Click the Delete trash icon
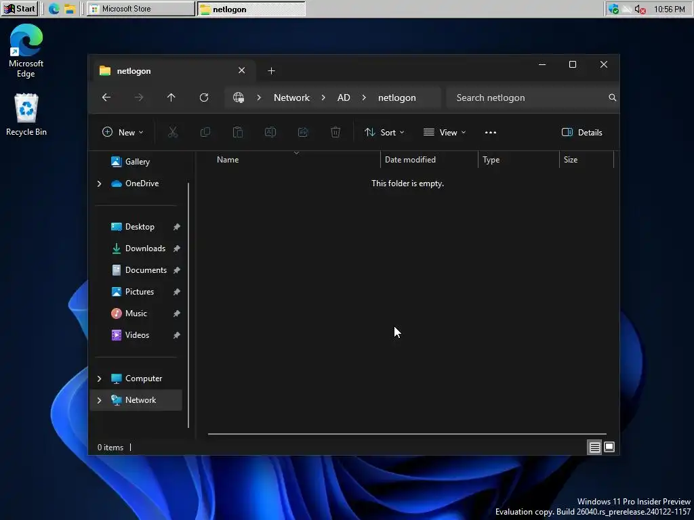Viewport: 694px width, 520px height. point(335,132)
